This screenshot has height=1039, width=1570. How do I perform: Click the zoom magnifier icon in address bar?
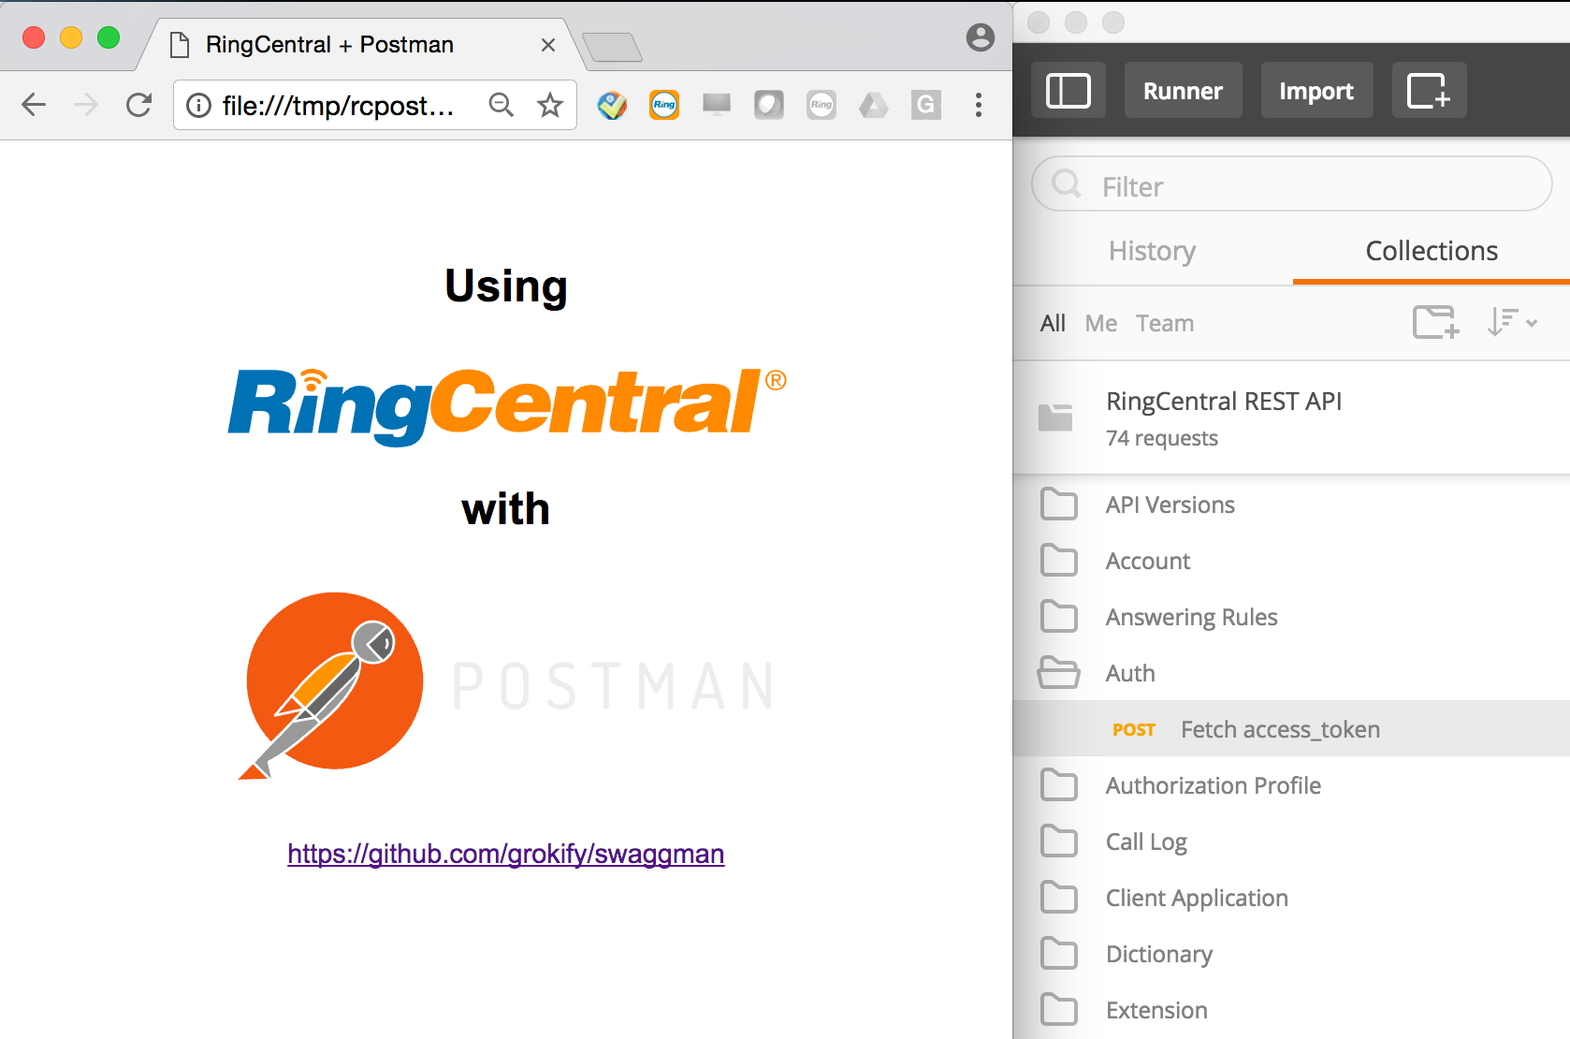coord(502,105)
